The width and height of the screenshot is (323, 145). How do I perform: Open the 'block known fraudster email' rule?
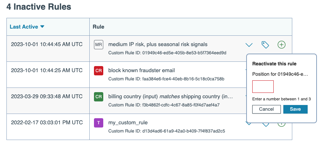click(141, 70)
